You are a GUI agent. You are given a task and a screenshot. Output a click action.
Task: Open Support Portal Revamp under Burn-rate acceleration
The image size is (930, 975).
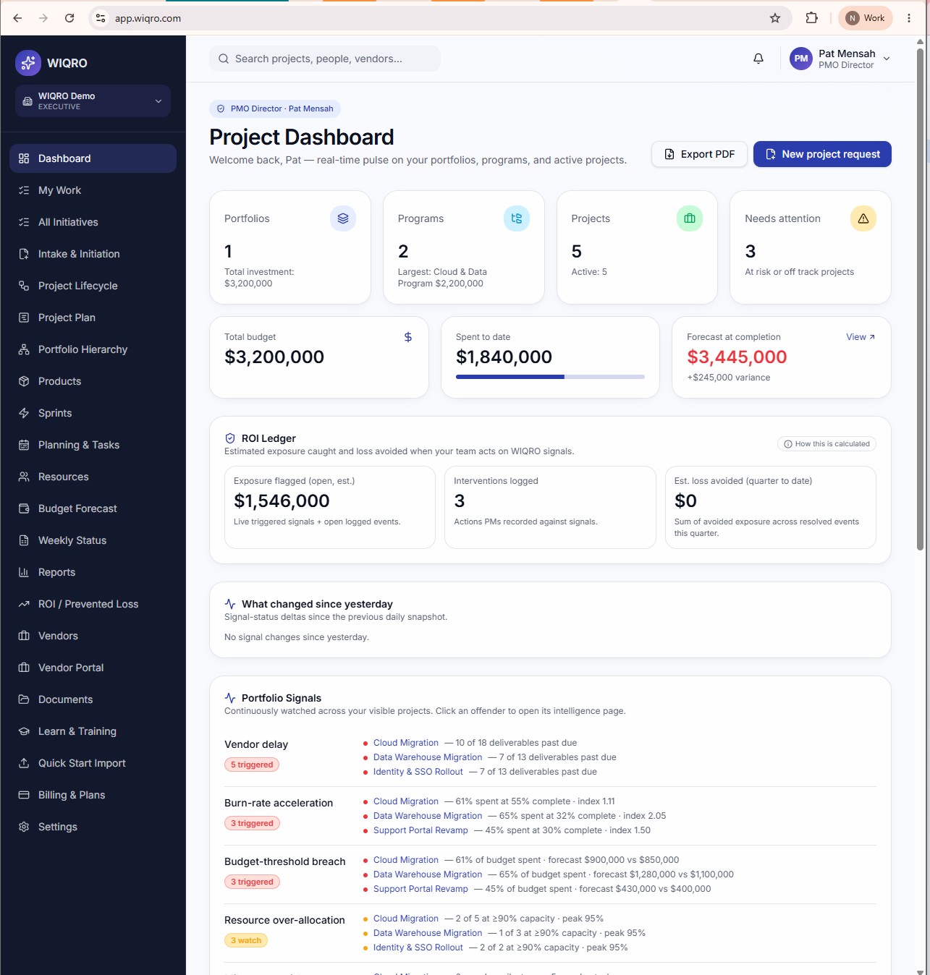[x=420, y=830]
